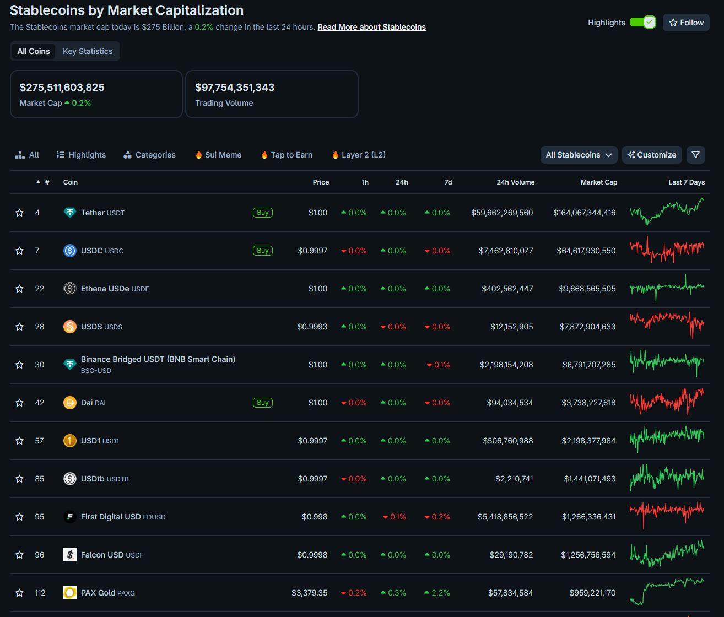
Task: Sort by Price column header
Action: tap(321, 182)
